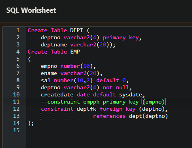The height and width of the screenshot is (148, 192).
Task: Click 'references' keyword on line 13
Action: point(109,116)
